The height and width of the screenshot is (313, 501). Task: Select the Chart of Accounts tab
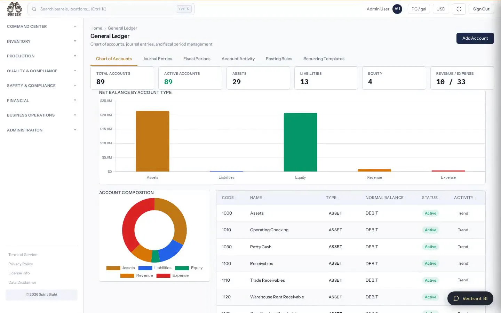[114, 59]
